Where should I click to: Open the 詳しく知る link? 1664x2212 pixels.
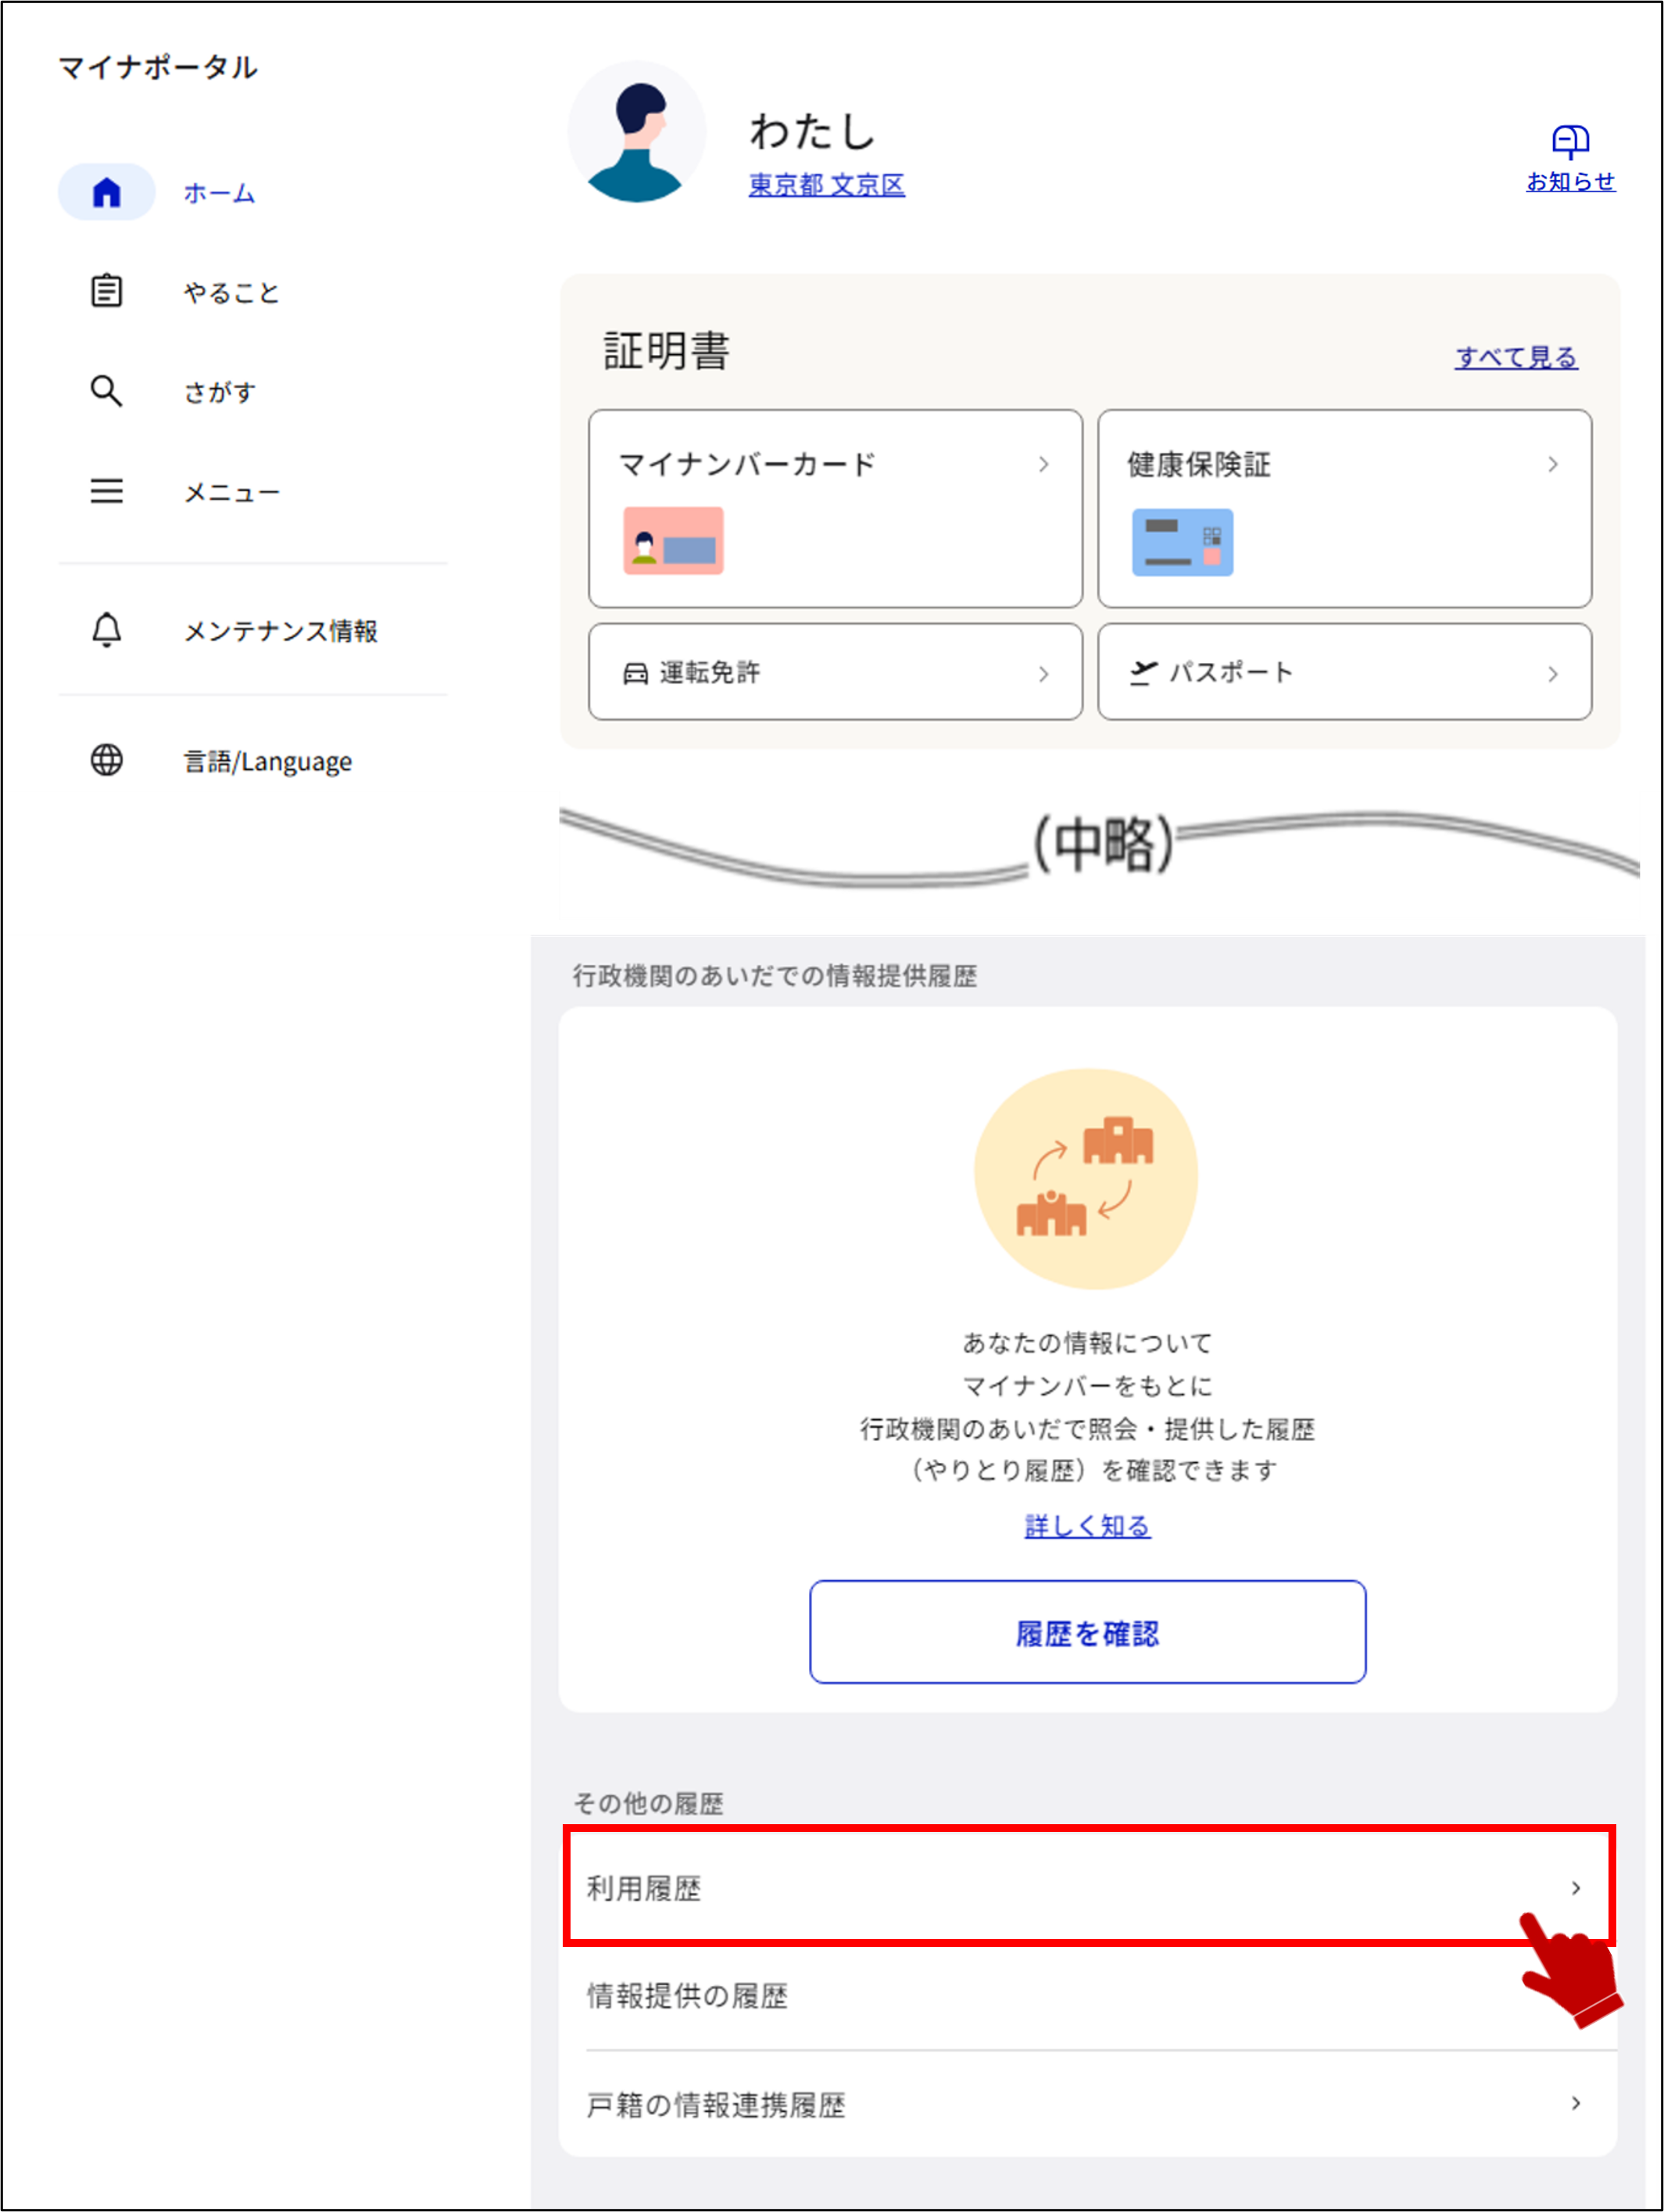pyautogui.click(x=1087, y=1526)
